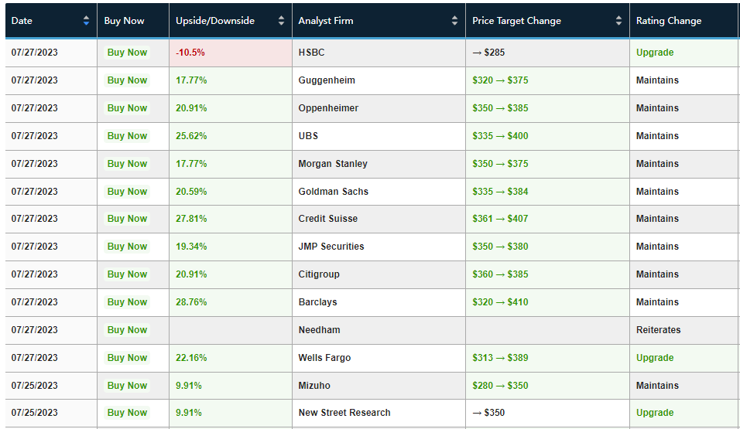Select the Credit Suisse firm name
The height and width of the screenshot is (429, 740).
[x=328, y=219]
